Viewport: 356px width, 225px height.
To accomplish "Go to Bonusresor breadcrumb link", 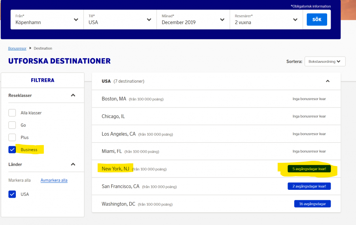I will click(x=17, y=48).
